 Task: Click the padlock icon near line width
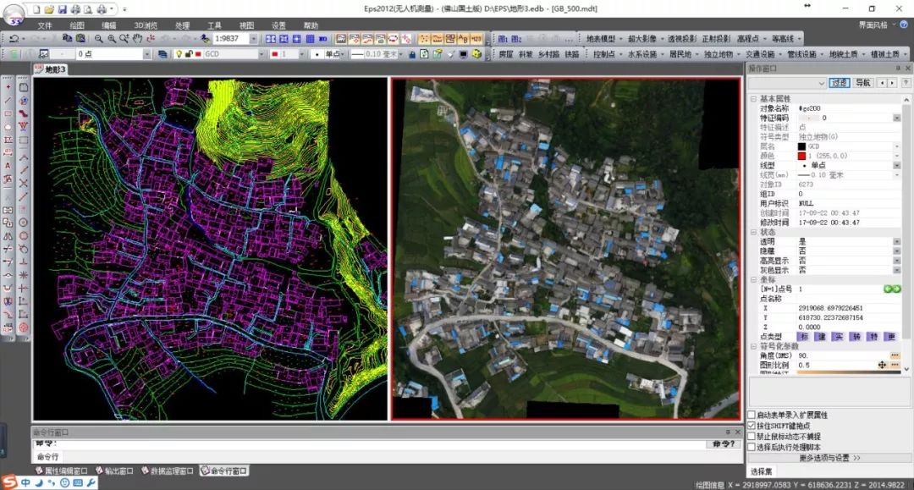411,54
